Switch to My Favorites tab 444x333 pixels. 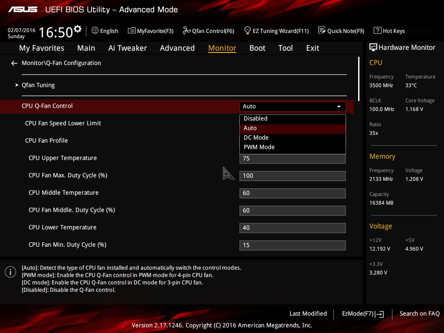pos(42,48)
